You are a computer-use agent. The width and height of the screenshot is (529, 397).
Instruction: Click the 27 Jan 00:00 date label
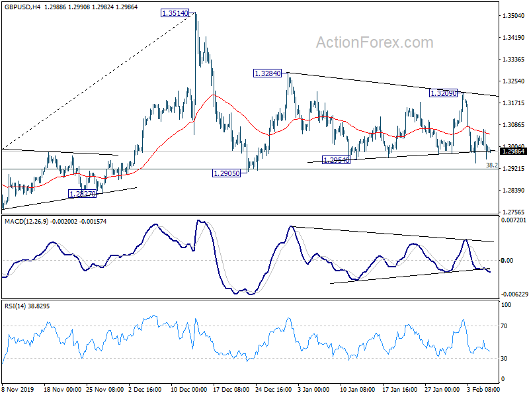[x=442, y=389]
